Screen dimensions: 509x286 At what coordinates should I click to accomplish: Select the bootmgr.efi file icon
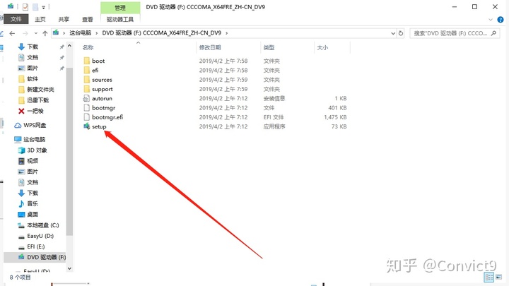(x=86, y=117)
